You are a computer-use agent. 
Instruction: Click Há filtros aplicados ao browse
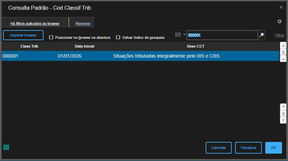[35, 23]
